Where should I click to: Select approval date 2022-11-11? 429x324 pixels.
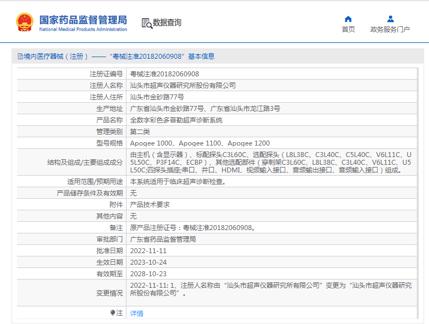click(148, 251)
